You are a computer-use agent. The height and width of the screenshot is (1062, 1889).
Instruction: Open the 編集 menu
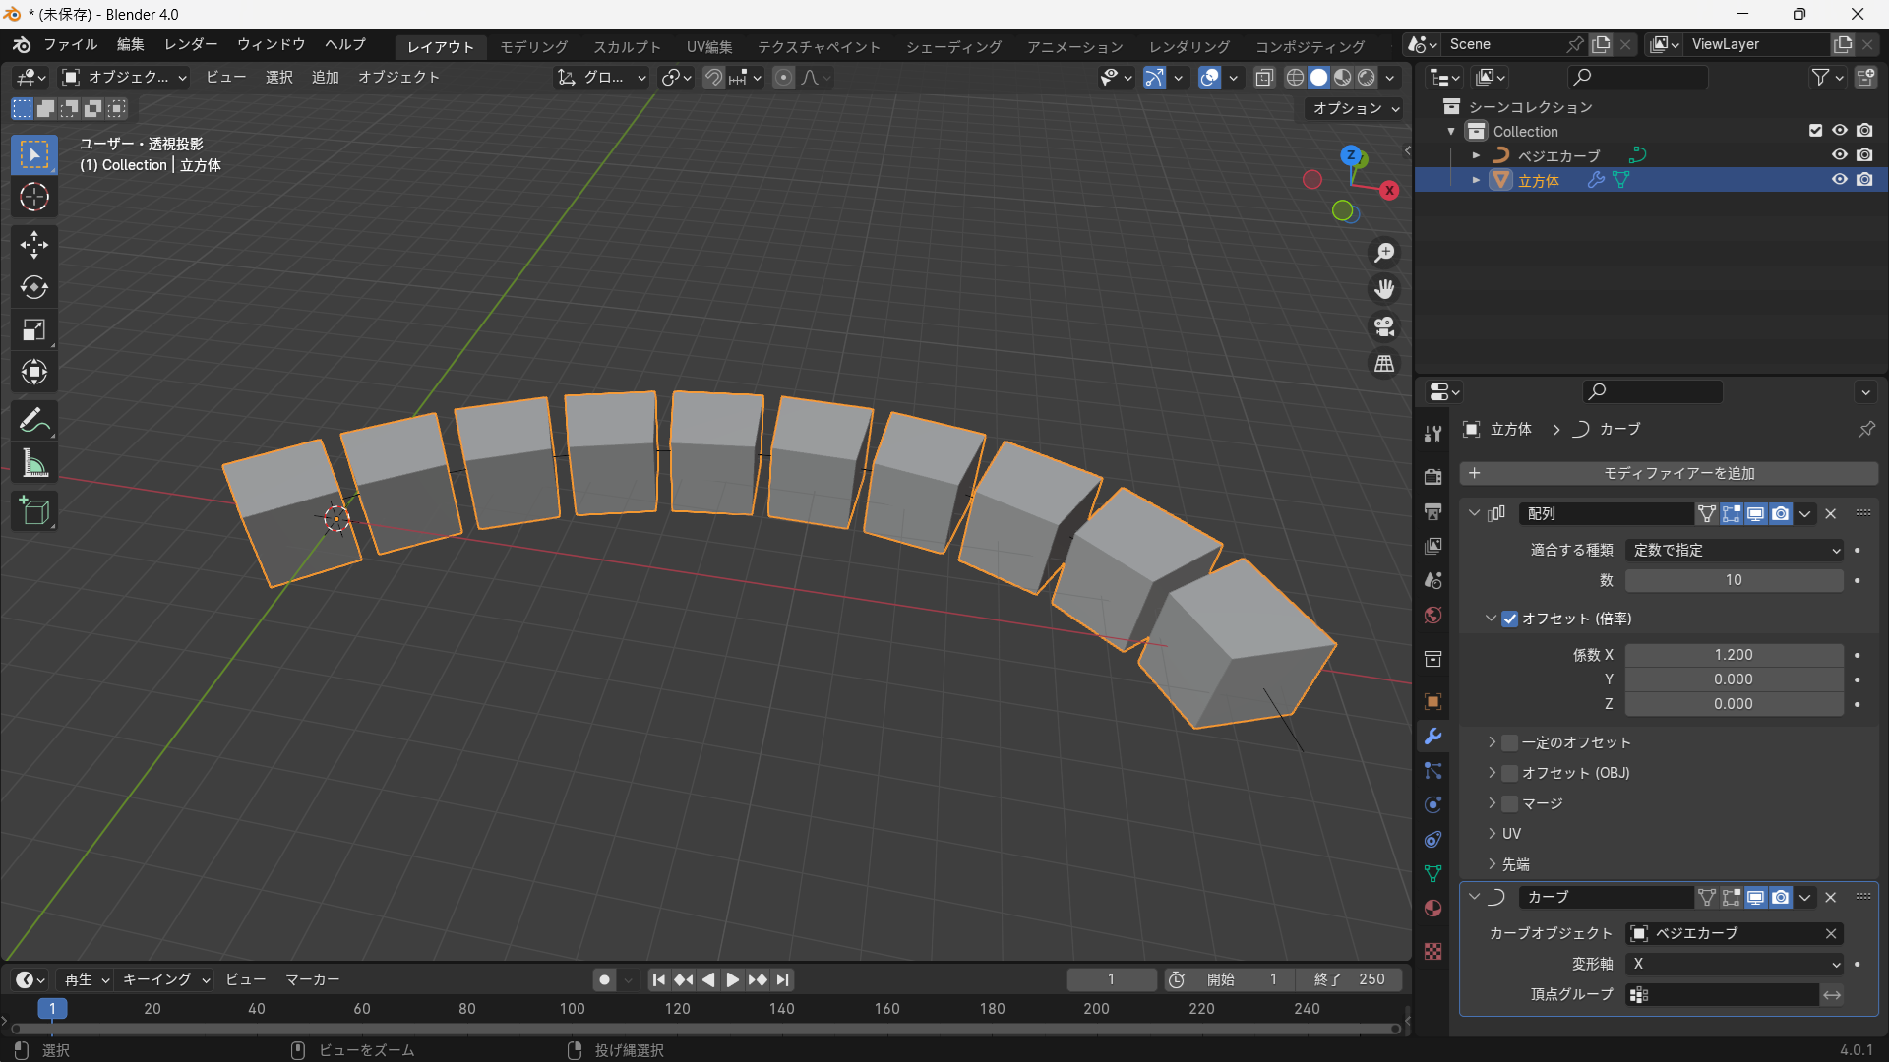[x=130, y=45]
